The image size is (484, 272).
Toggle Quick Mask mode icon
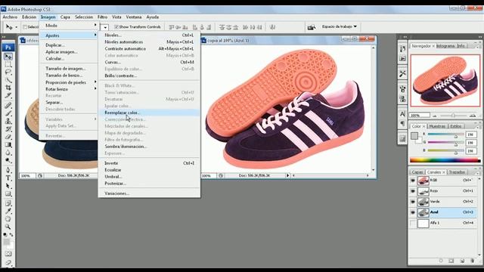coord(8,254)
